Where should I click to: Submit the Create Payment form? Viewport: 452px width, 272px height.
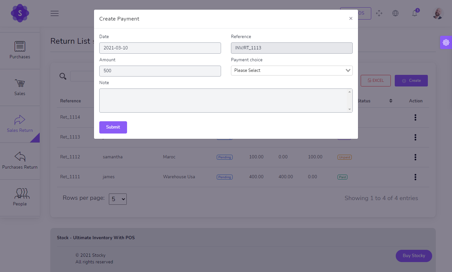pyautogui.click(x=113, y=127)
